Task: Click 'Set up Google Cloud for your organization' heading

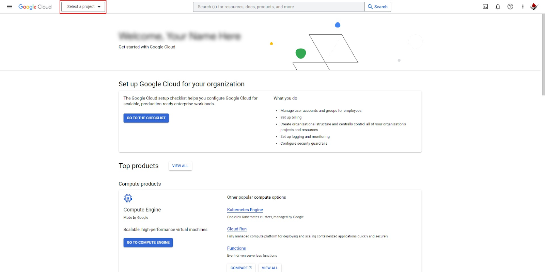Action: coord(182,84)
